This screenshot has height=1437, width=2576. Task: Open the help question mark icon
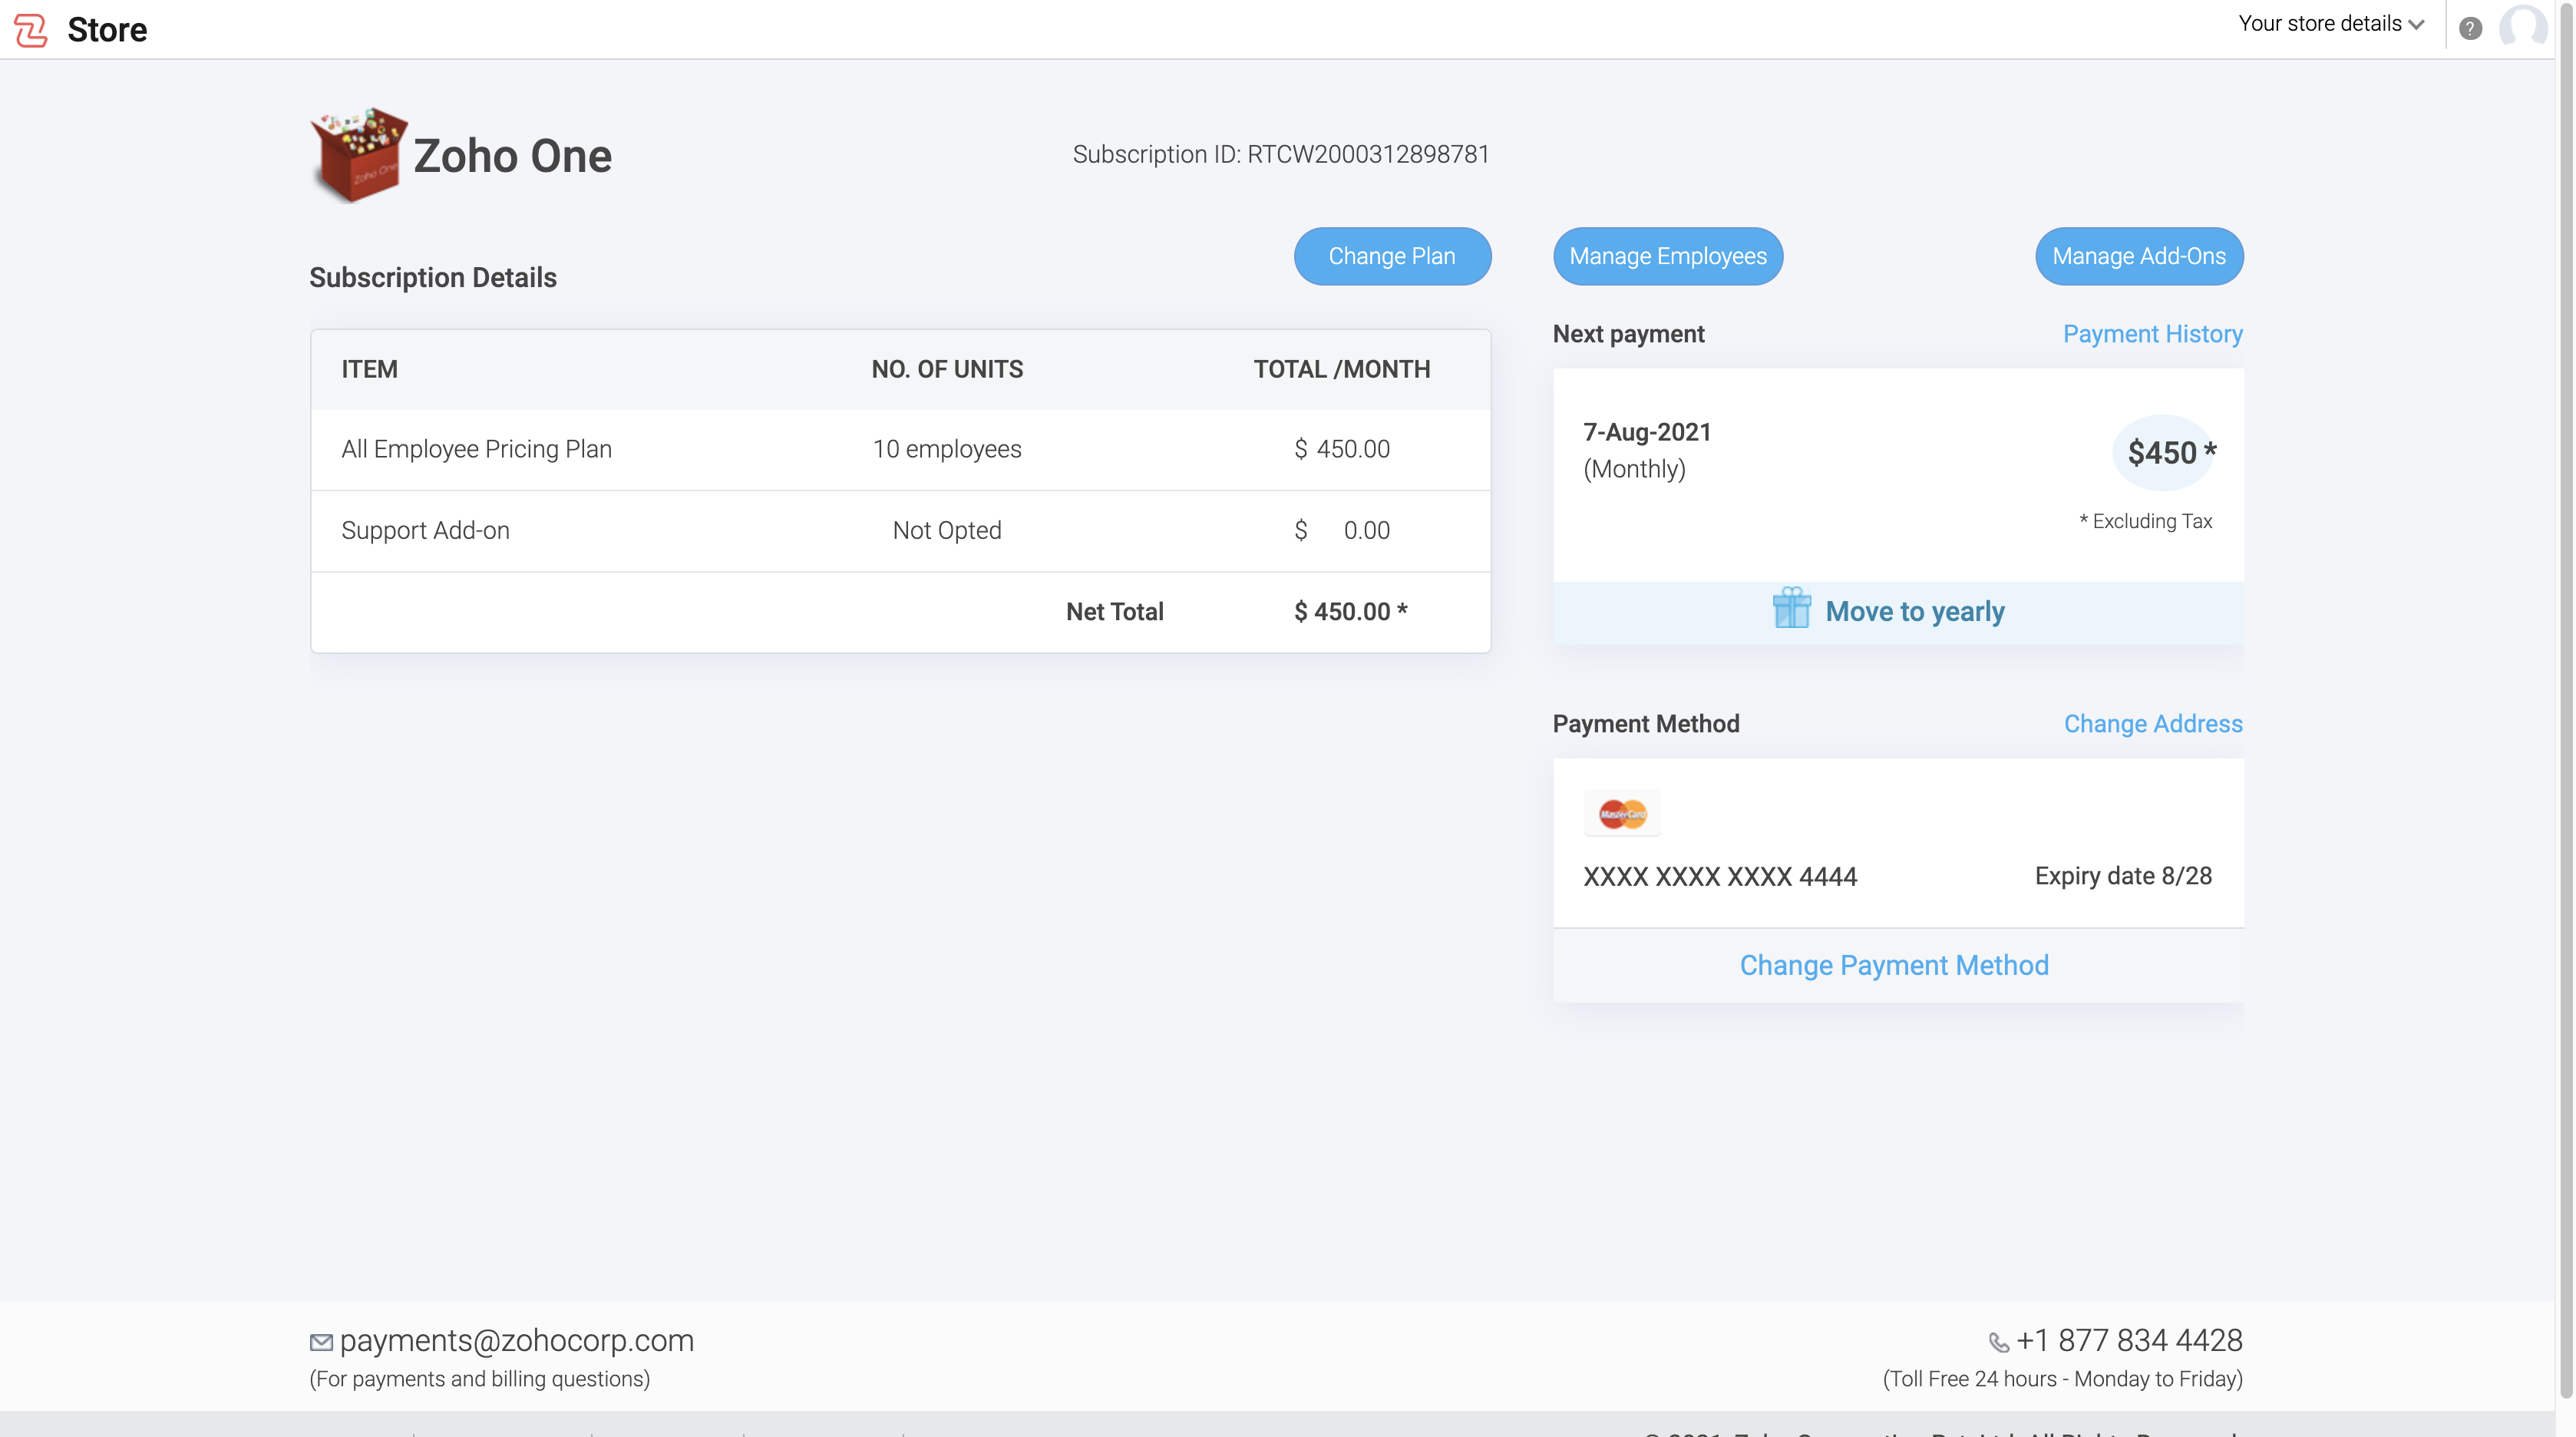point(2470,28)
